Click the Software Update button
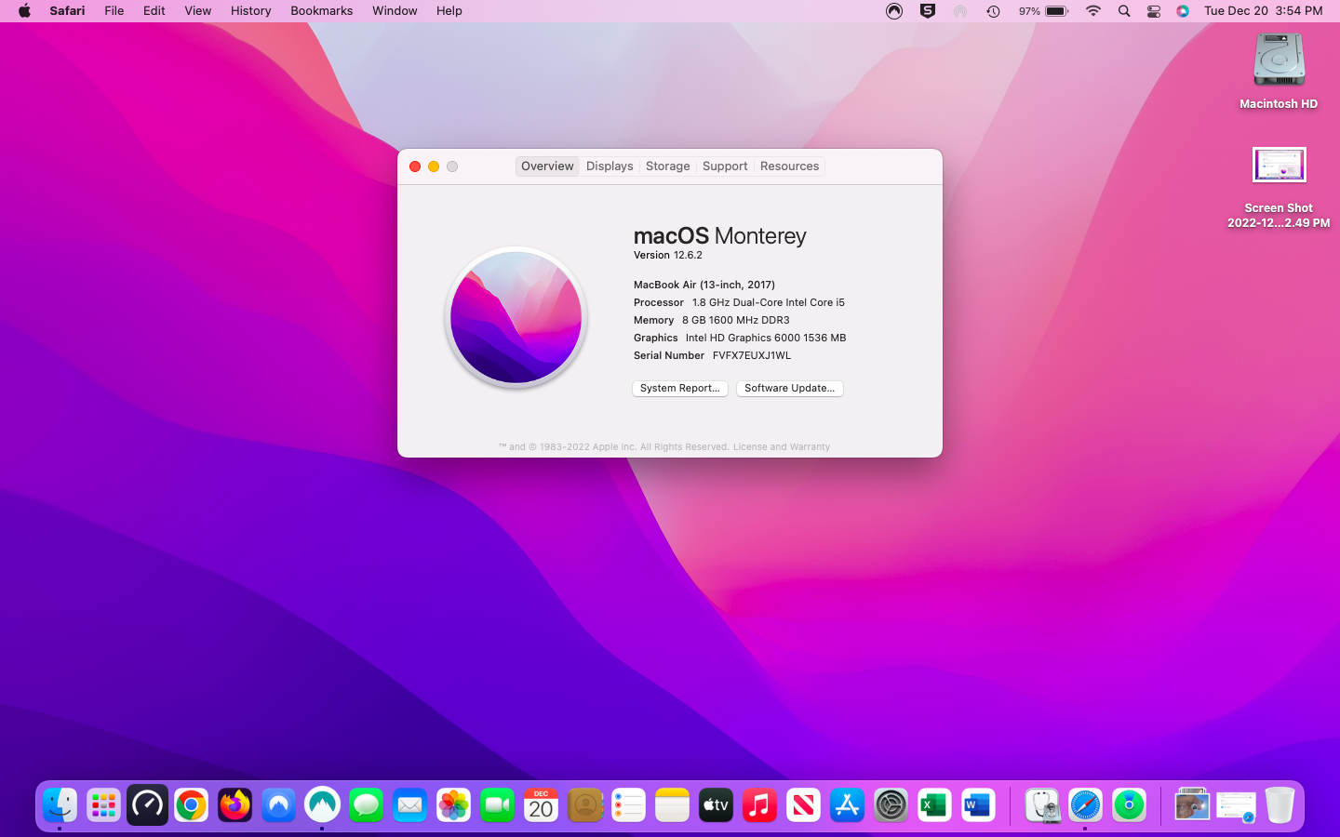Screen dimensions: 1340x837 [790, 389]
